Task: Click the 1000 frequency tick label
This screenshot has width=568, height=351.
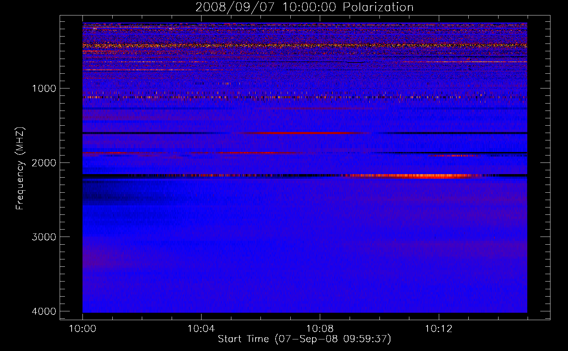Action: [44, 88]
